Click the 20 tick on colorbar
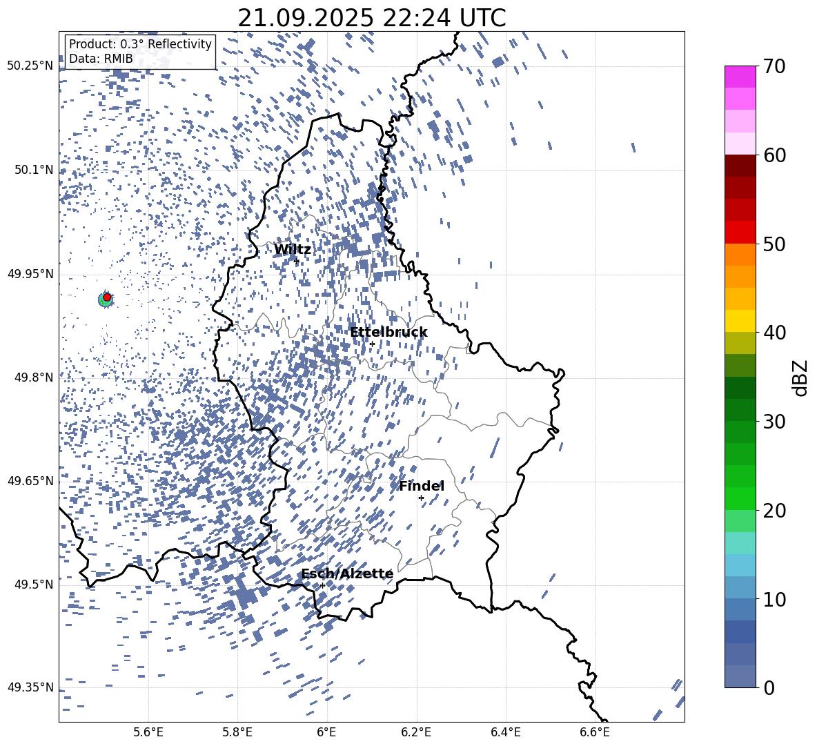This screenshot has height=746, width=817. [774, 511]
